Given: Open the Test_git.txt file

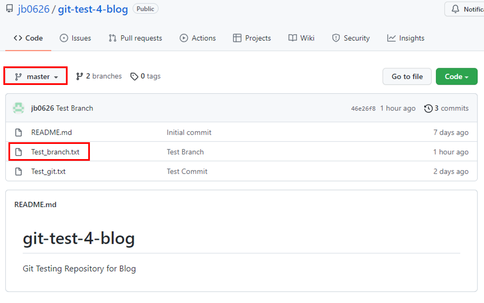Looking at the screenshot, I should (48, 172).
